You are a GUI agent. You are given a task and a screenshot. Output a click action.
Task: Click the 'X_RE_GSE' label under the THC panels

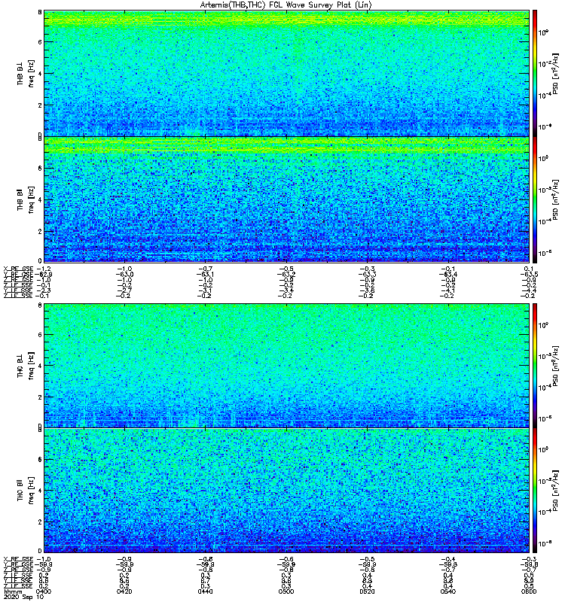pos(18,559)
